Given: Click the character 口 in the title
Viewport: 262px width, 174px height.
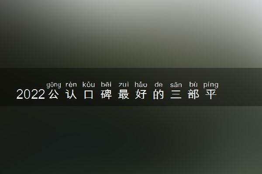Looking at the screenshot, I should (89, 94).
